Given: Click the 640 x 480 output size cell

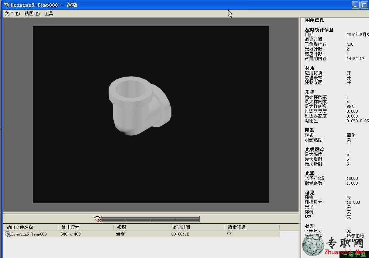Looking at the screenshot, I should click(70, 234).
